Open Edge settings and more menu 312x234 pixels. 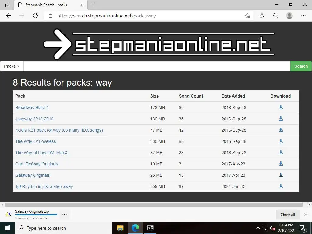click(303, 16)
